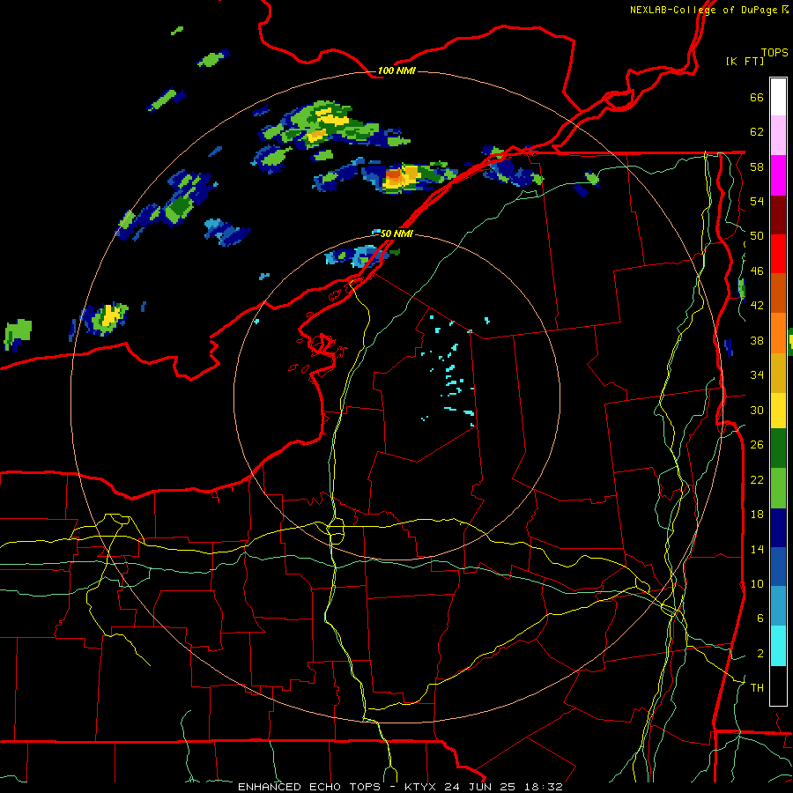This screenshot has width=793, height=793.
Task: Click the '[K FT]' units label
Action: click(745, 61)
